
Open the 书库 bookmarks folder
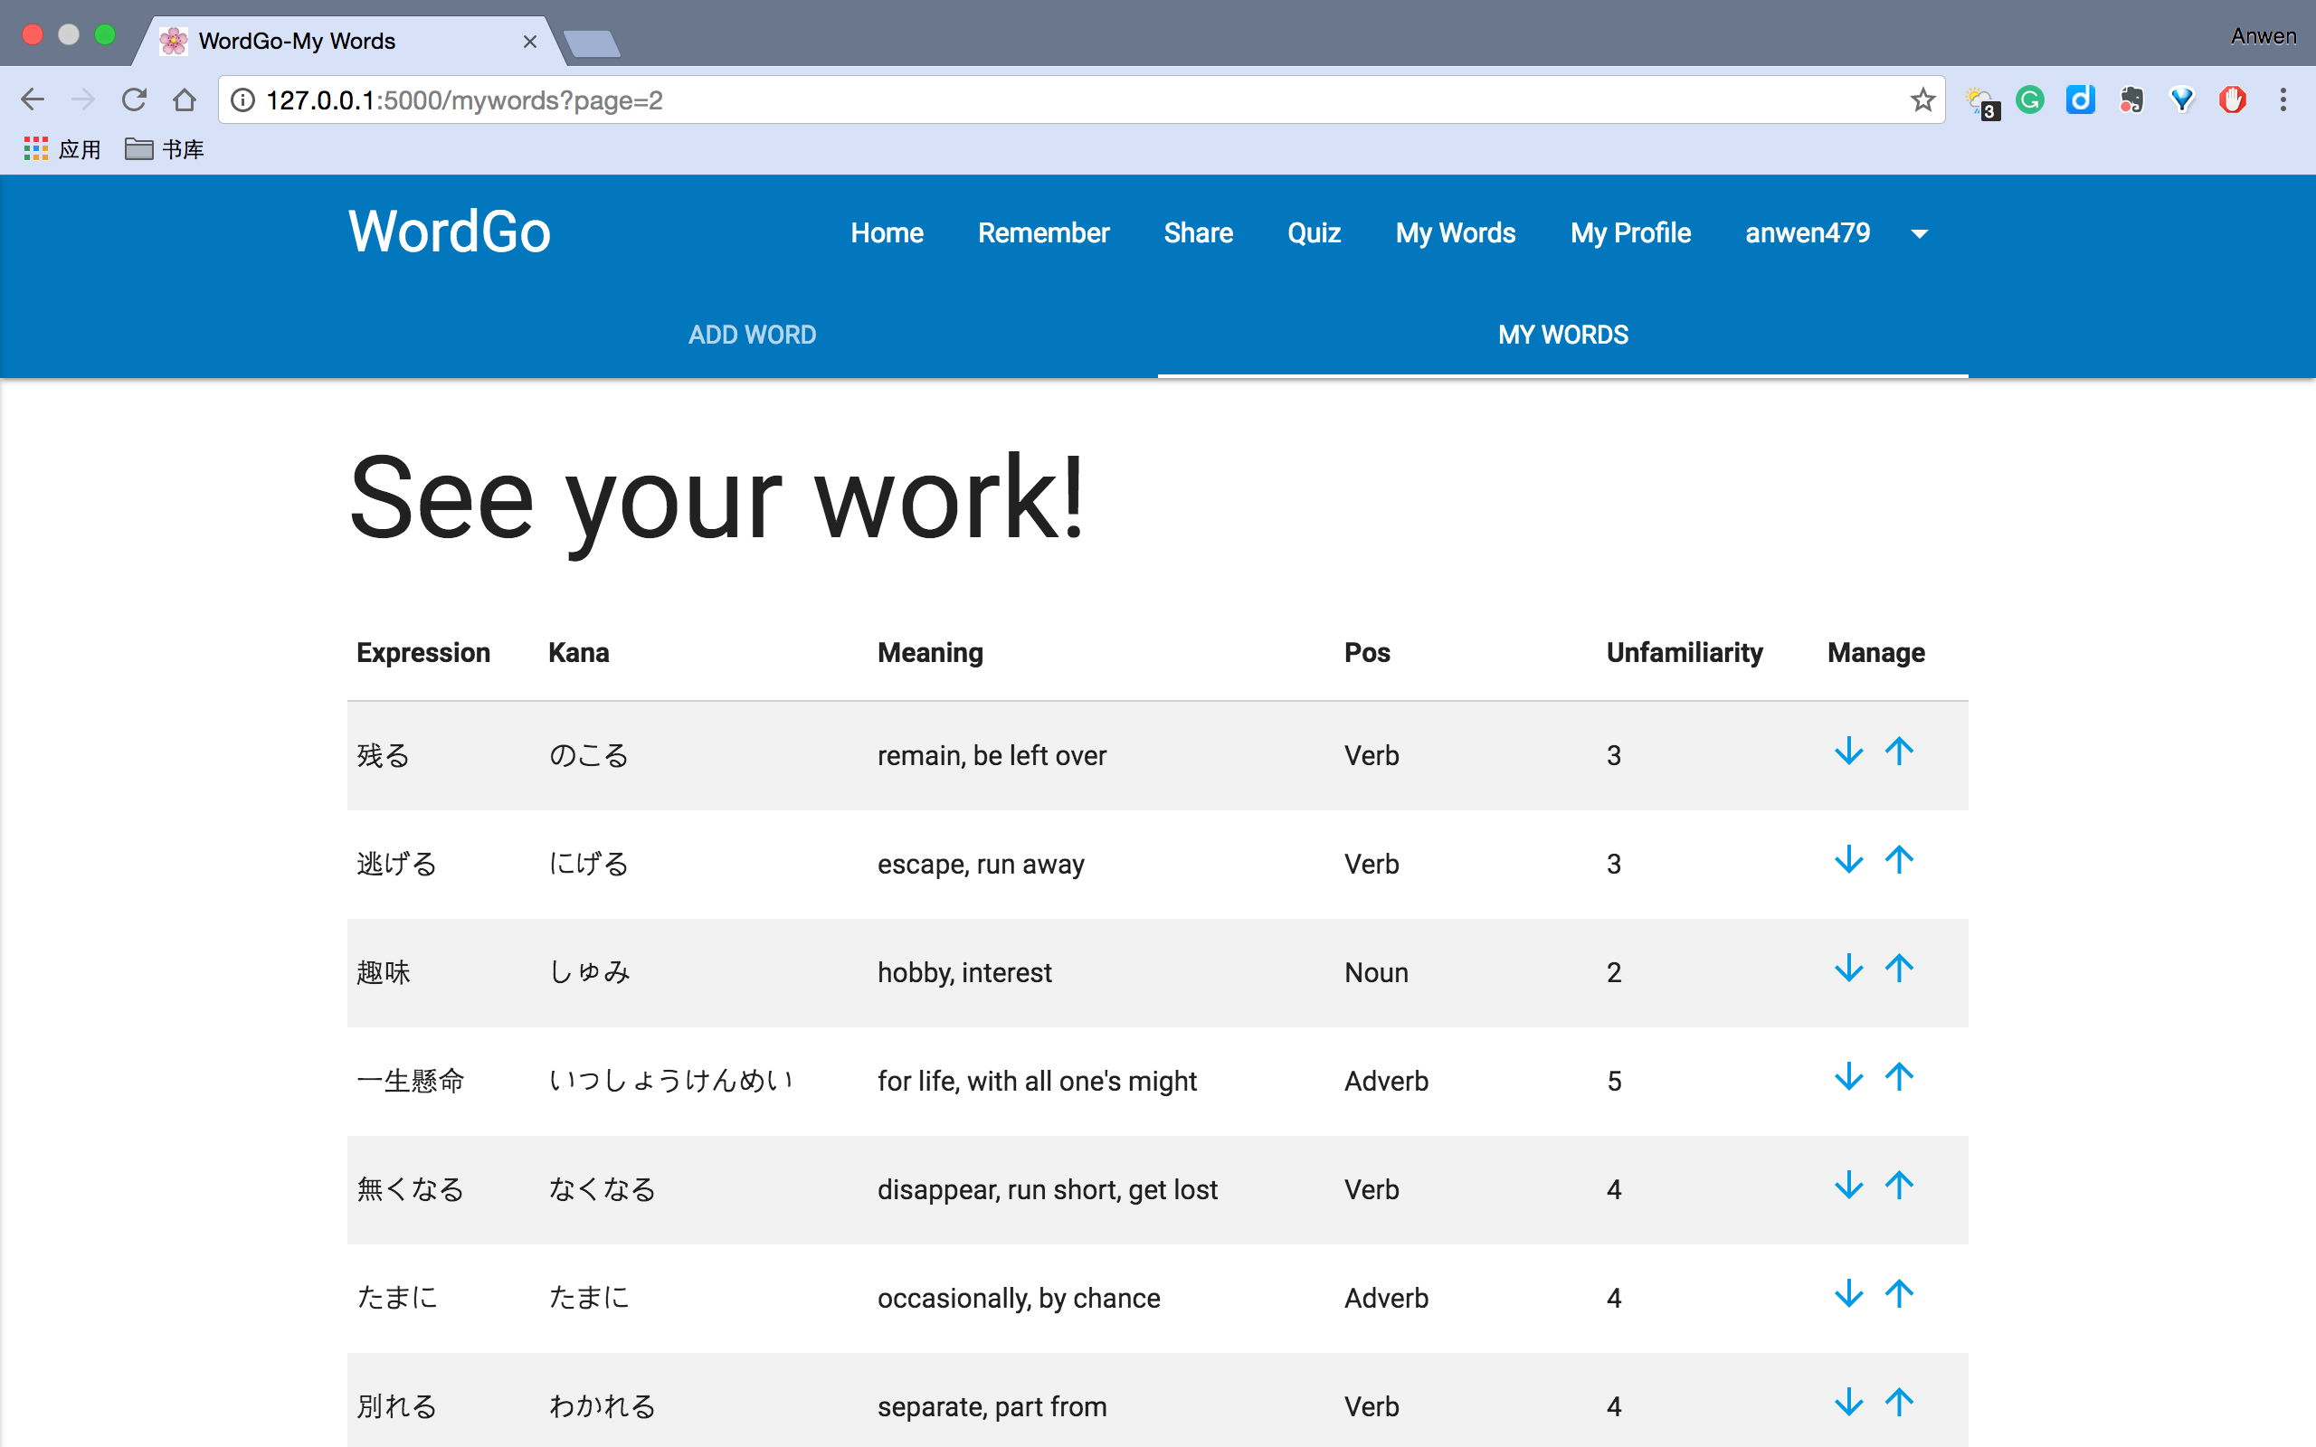[165, 149]
